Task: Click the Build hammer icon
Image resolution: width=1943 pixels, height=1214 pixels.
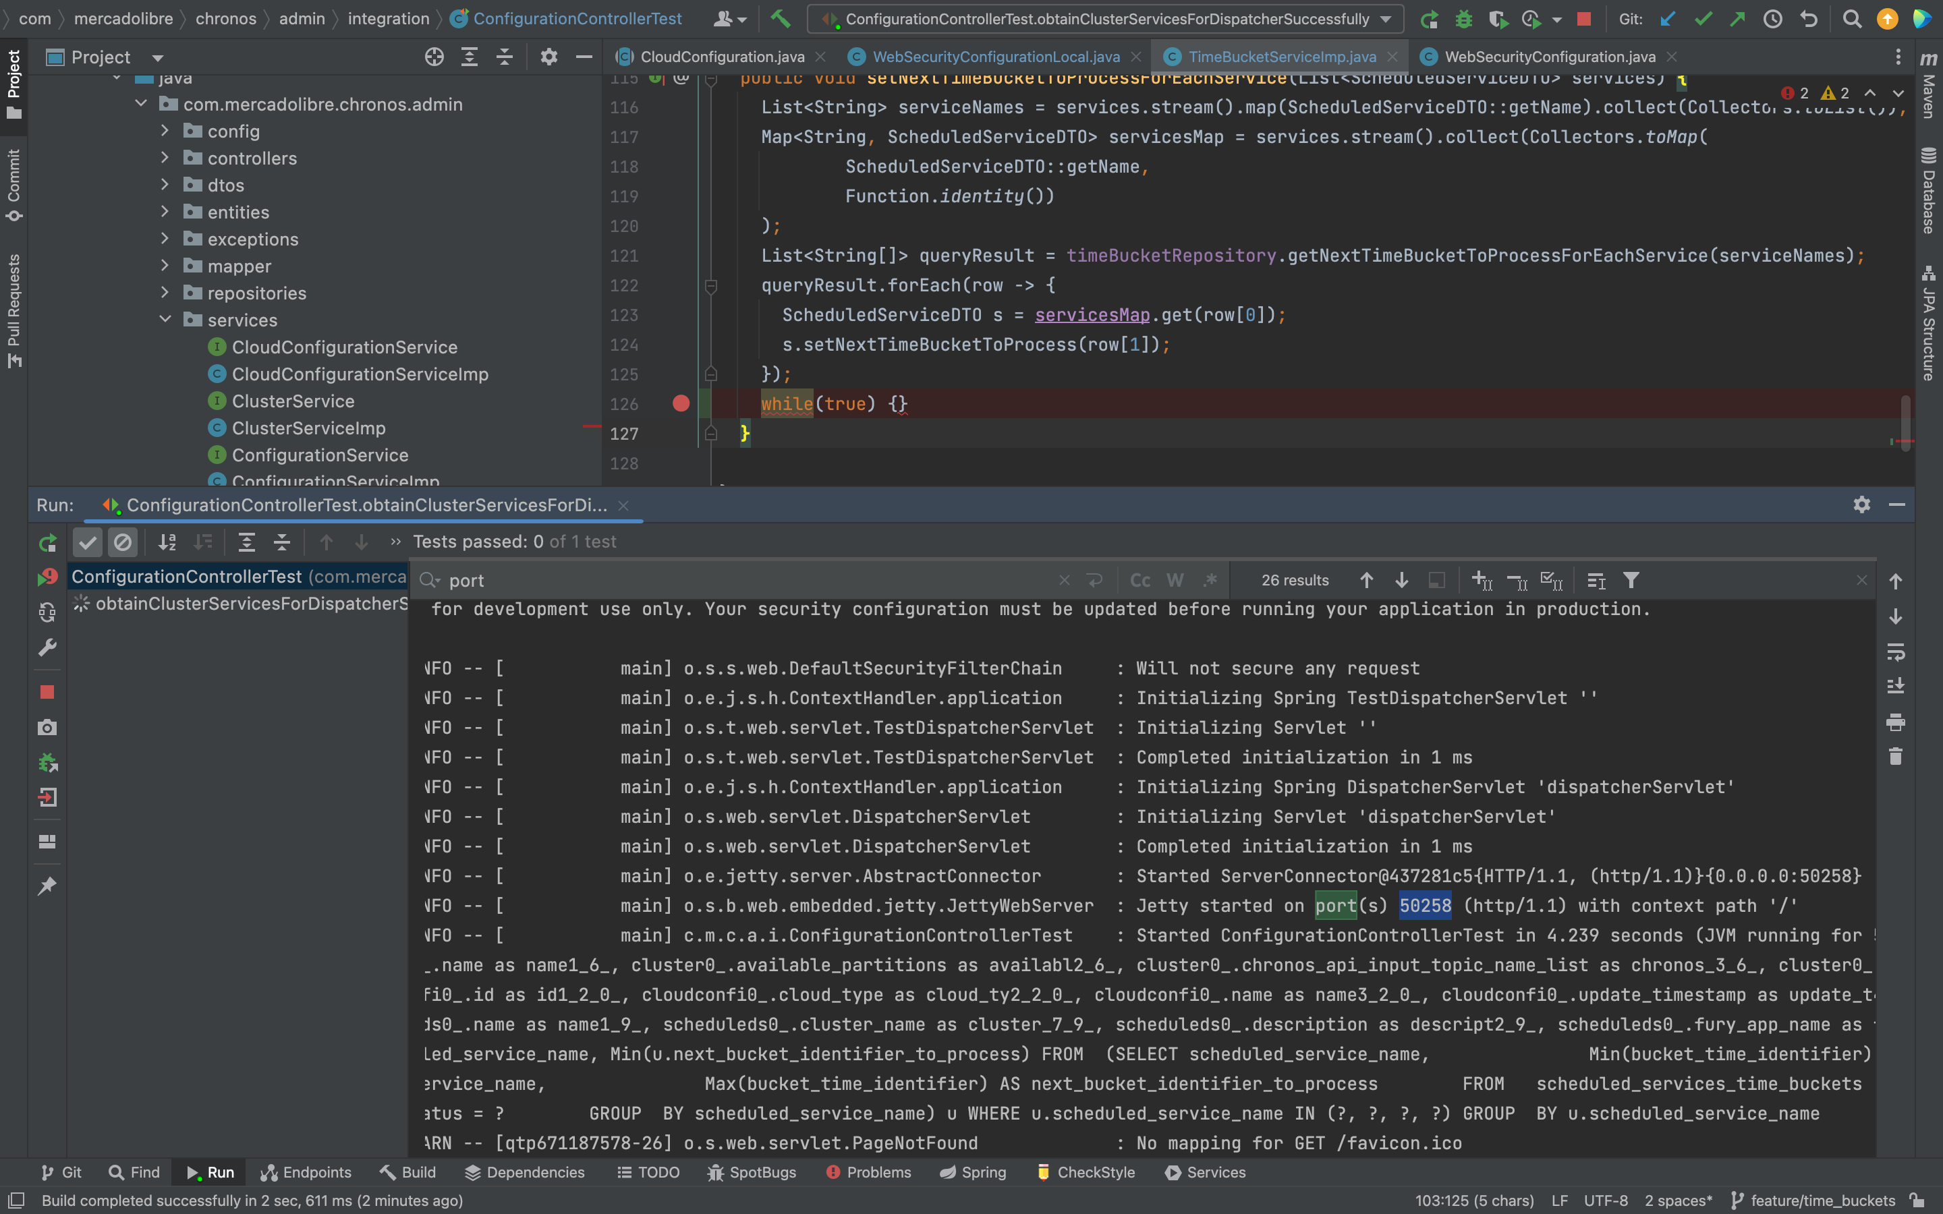Action: 781,18
